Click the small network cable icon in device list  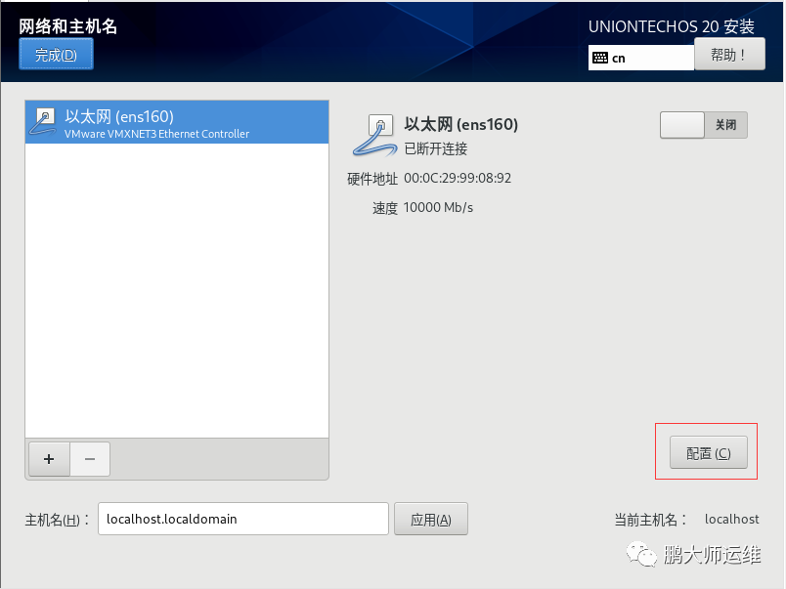click(x=43, y=122)
